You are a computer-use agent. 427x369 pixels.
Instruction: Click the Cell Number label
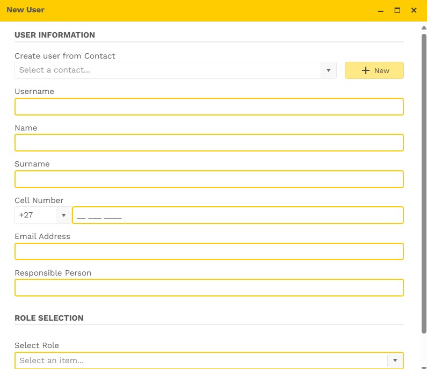pos(39,200)
